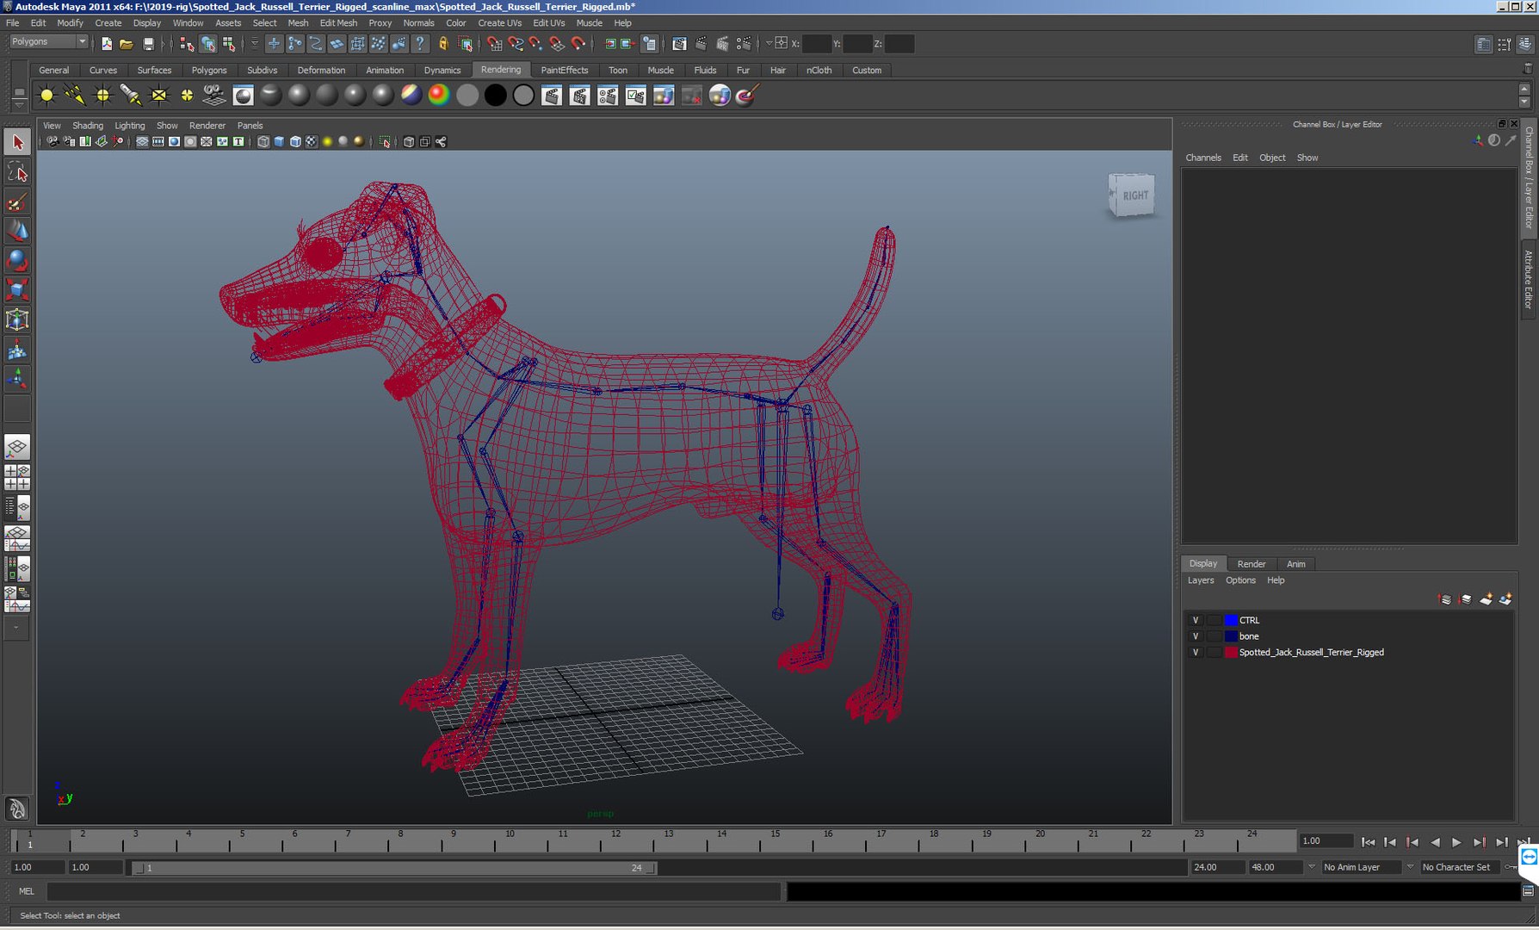
Task: Select the Scale tool red cube icon
Action: 17,290
